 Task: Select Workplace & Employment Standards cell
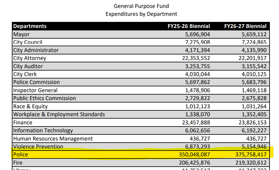click(x=59, y=114)
